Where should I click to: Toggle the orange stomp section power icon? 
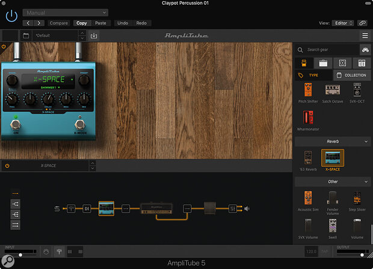tap(4, 47)
